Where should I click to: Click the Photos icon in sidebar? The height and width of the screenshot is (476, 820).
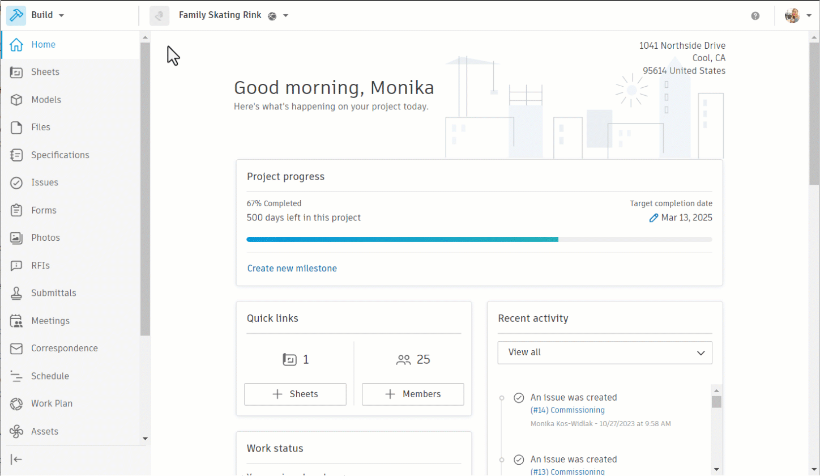(x=16, y=238)
